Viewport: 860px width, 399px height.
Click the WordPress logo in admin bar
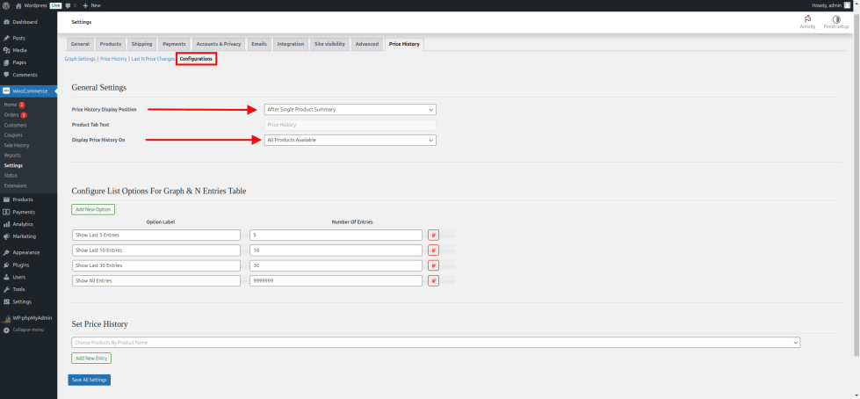[6, 5]
